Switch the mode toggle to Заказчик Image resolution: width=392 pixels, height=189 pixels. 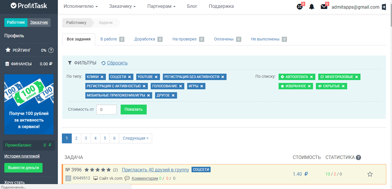click(x=39, y=22)
